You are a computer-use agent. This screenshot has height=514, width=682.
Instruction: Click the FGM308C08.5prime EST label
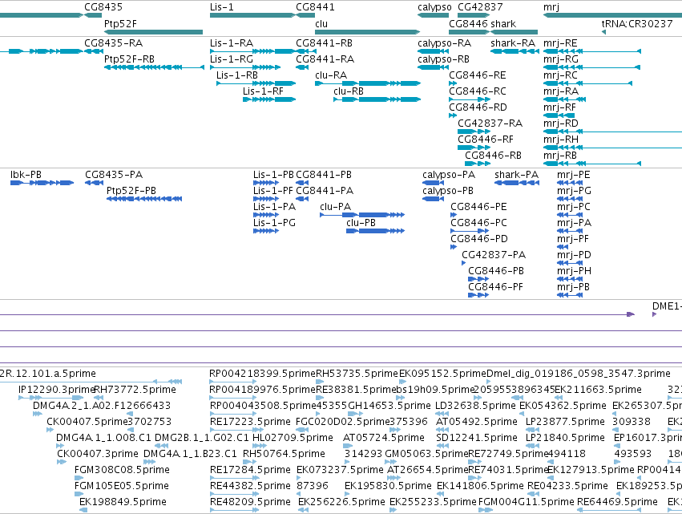tap(123, 470)
